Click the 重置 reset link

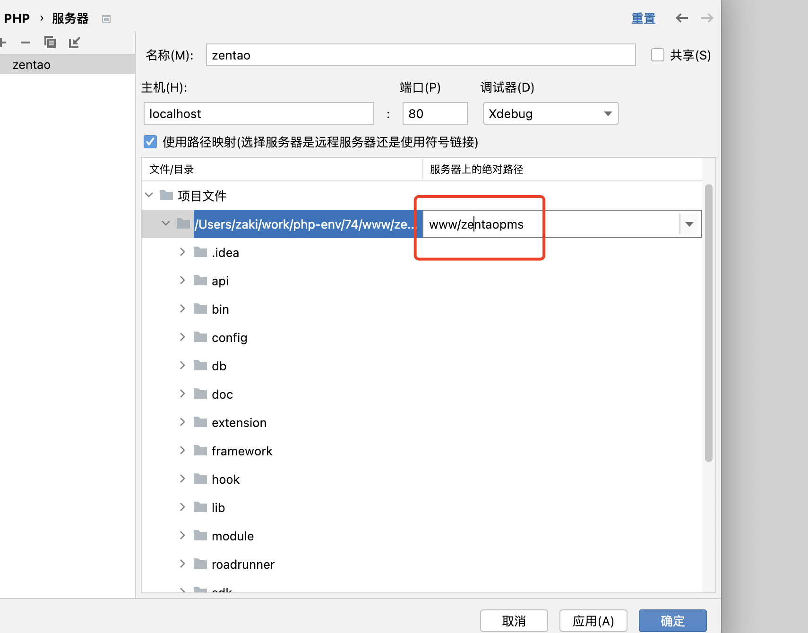coord(643,18)
